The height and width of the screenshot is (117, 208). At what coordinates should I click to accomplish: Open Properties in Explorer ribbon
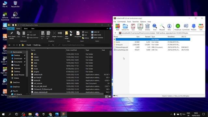coord(78,34)
